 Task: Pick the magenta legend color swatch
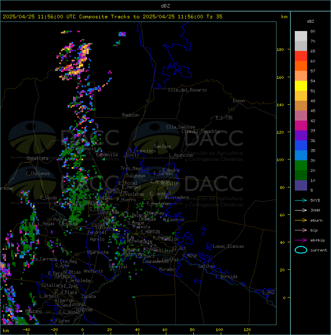[x=301, y=126]
